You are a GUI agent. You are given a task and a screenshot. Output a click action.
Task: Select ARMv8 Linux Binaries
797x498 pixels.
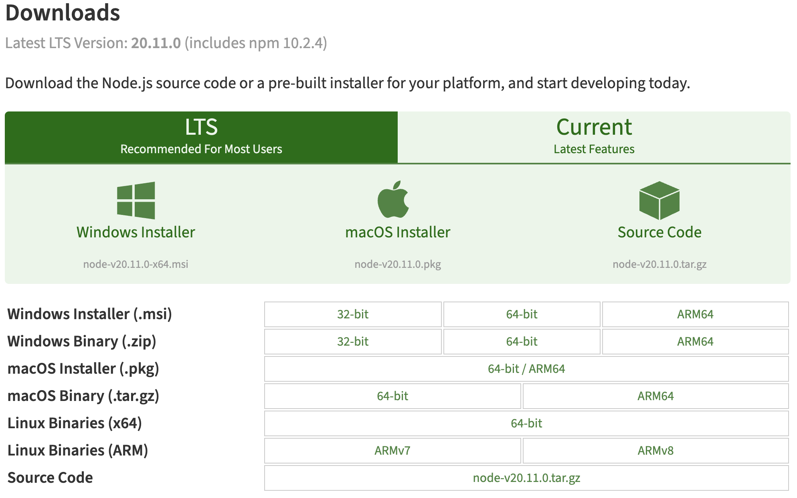655,451
